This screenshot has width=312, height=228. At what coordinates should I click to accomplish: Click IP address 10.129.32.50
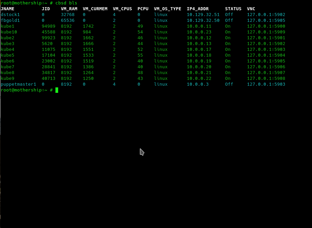click(x=203, y=20)
